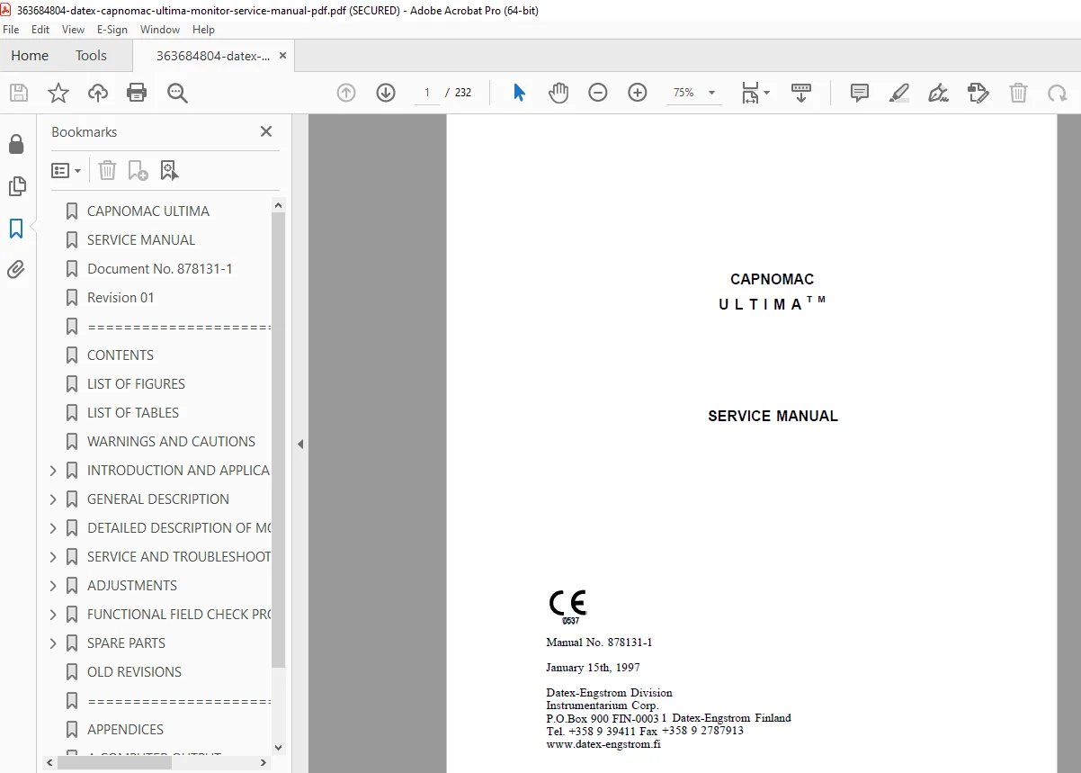Open the Help menu
This screenshot has width=1081, height=773.
pos(204,30)
